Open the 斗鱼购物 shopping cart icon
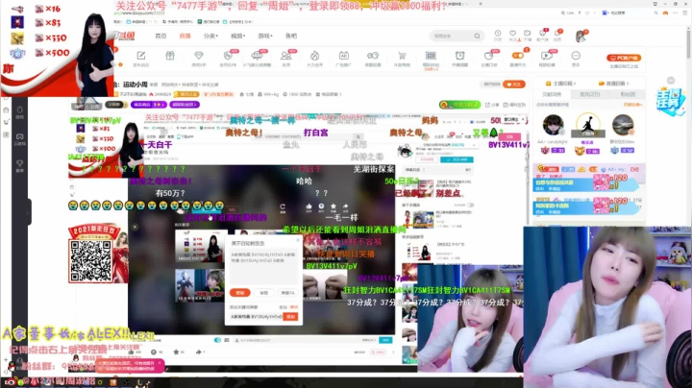The width and height of the screenshot is (692, 388). (402, 56)
